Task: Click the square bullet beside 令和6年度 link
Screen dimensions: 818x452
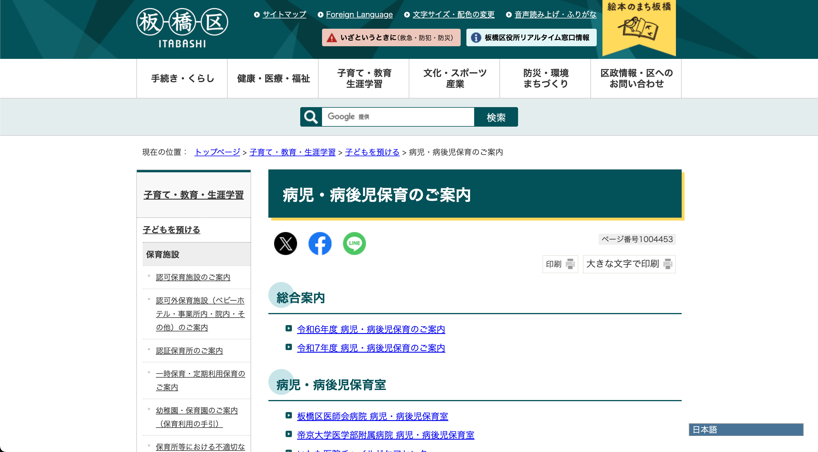Action: coord(288,329)
